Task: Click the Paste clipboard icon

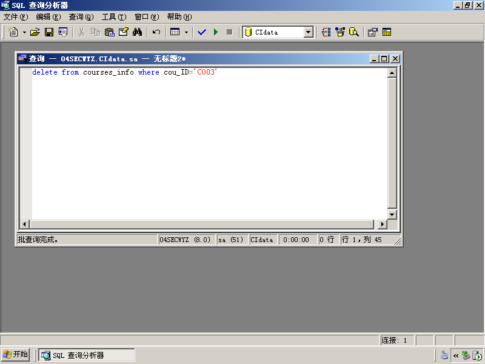Action: (110, 32)
